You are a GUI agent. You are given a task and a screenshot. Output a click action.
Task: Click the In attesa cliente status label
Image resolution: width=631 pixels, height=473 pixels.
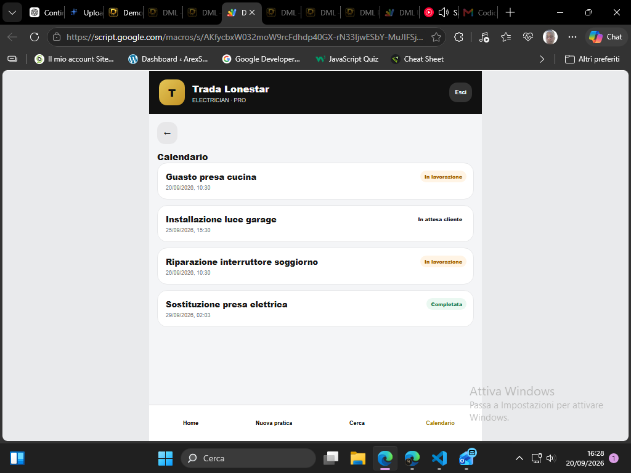(x=440, y=219)
